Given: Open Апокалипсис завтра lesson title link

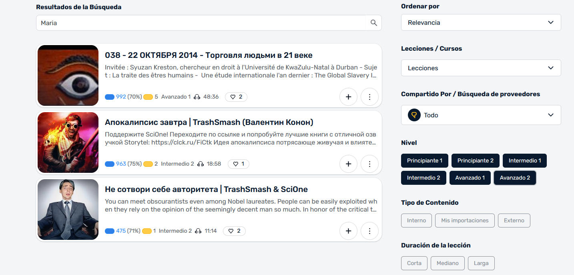Looking at the screenshot, I should tap(209, 122).
